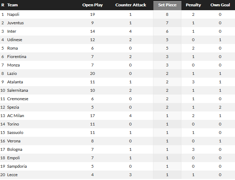
Task: Click the Team column header
Action: (13, 5)
